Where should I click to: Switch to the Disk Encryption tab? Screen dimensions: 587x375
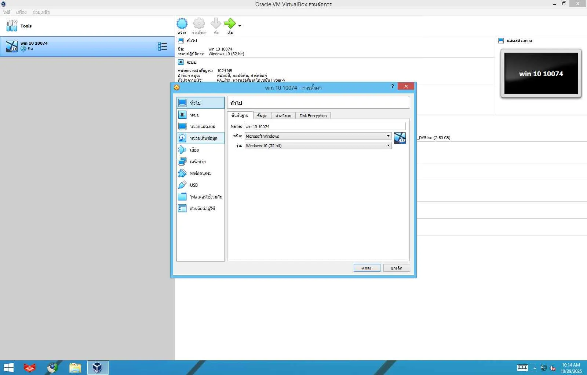click(313, 116)
